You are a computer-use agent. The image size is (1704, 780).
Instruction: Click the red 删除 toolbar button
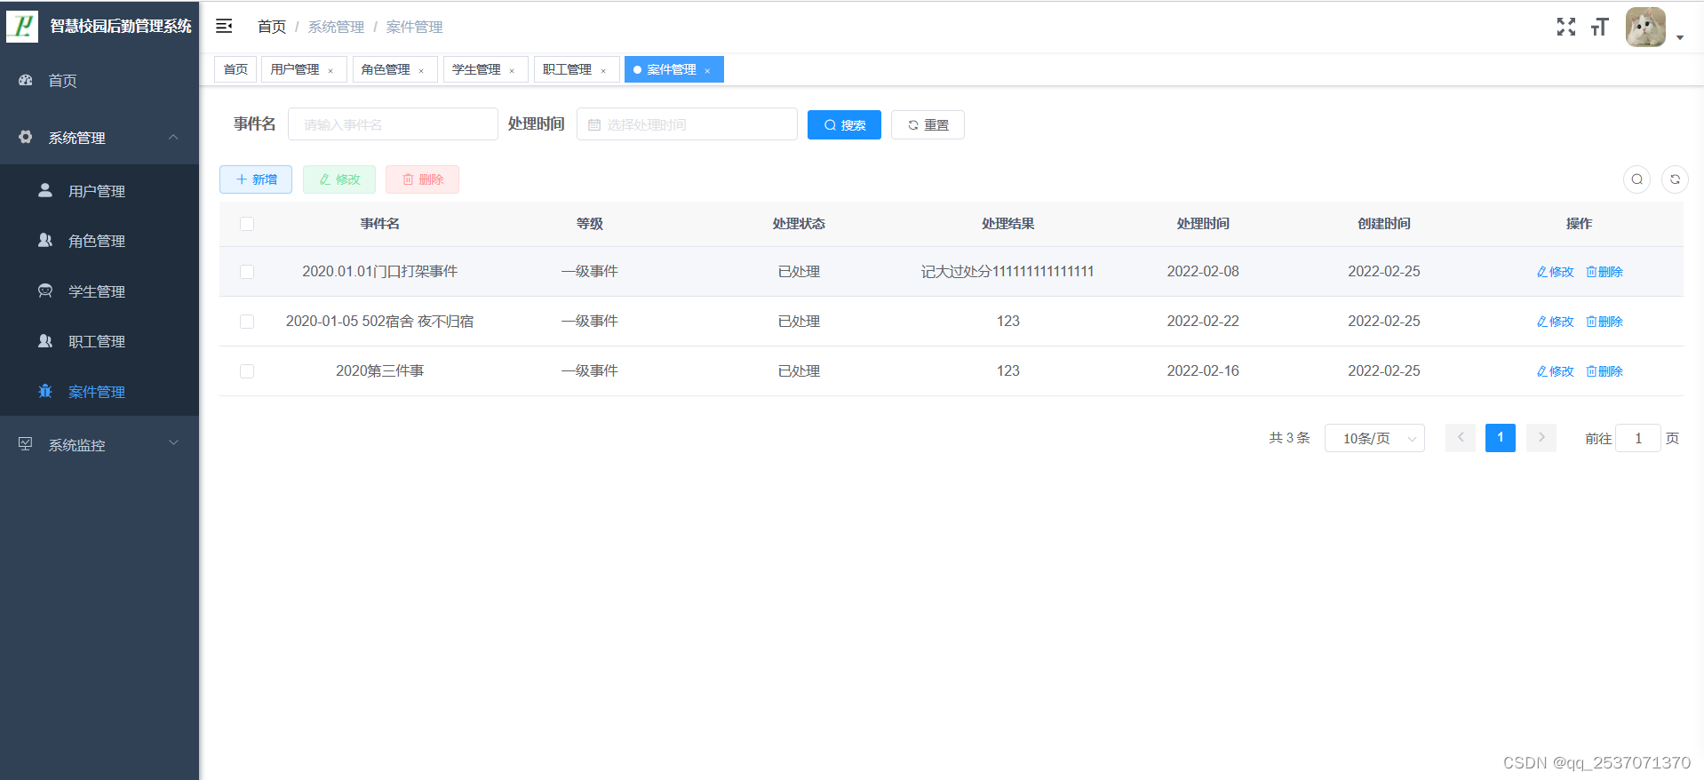coord(422,179)
